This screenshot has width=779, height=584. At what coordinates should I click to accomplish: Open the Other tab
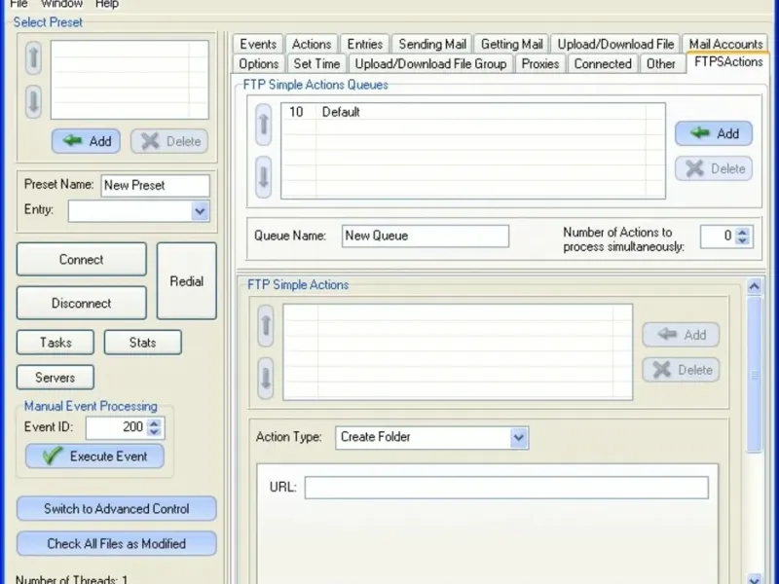tap(660, 63)
